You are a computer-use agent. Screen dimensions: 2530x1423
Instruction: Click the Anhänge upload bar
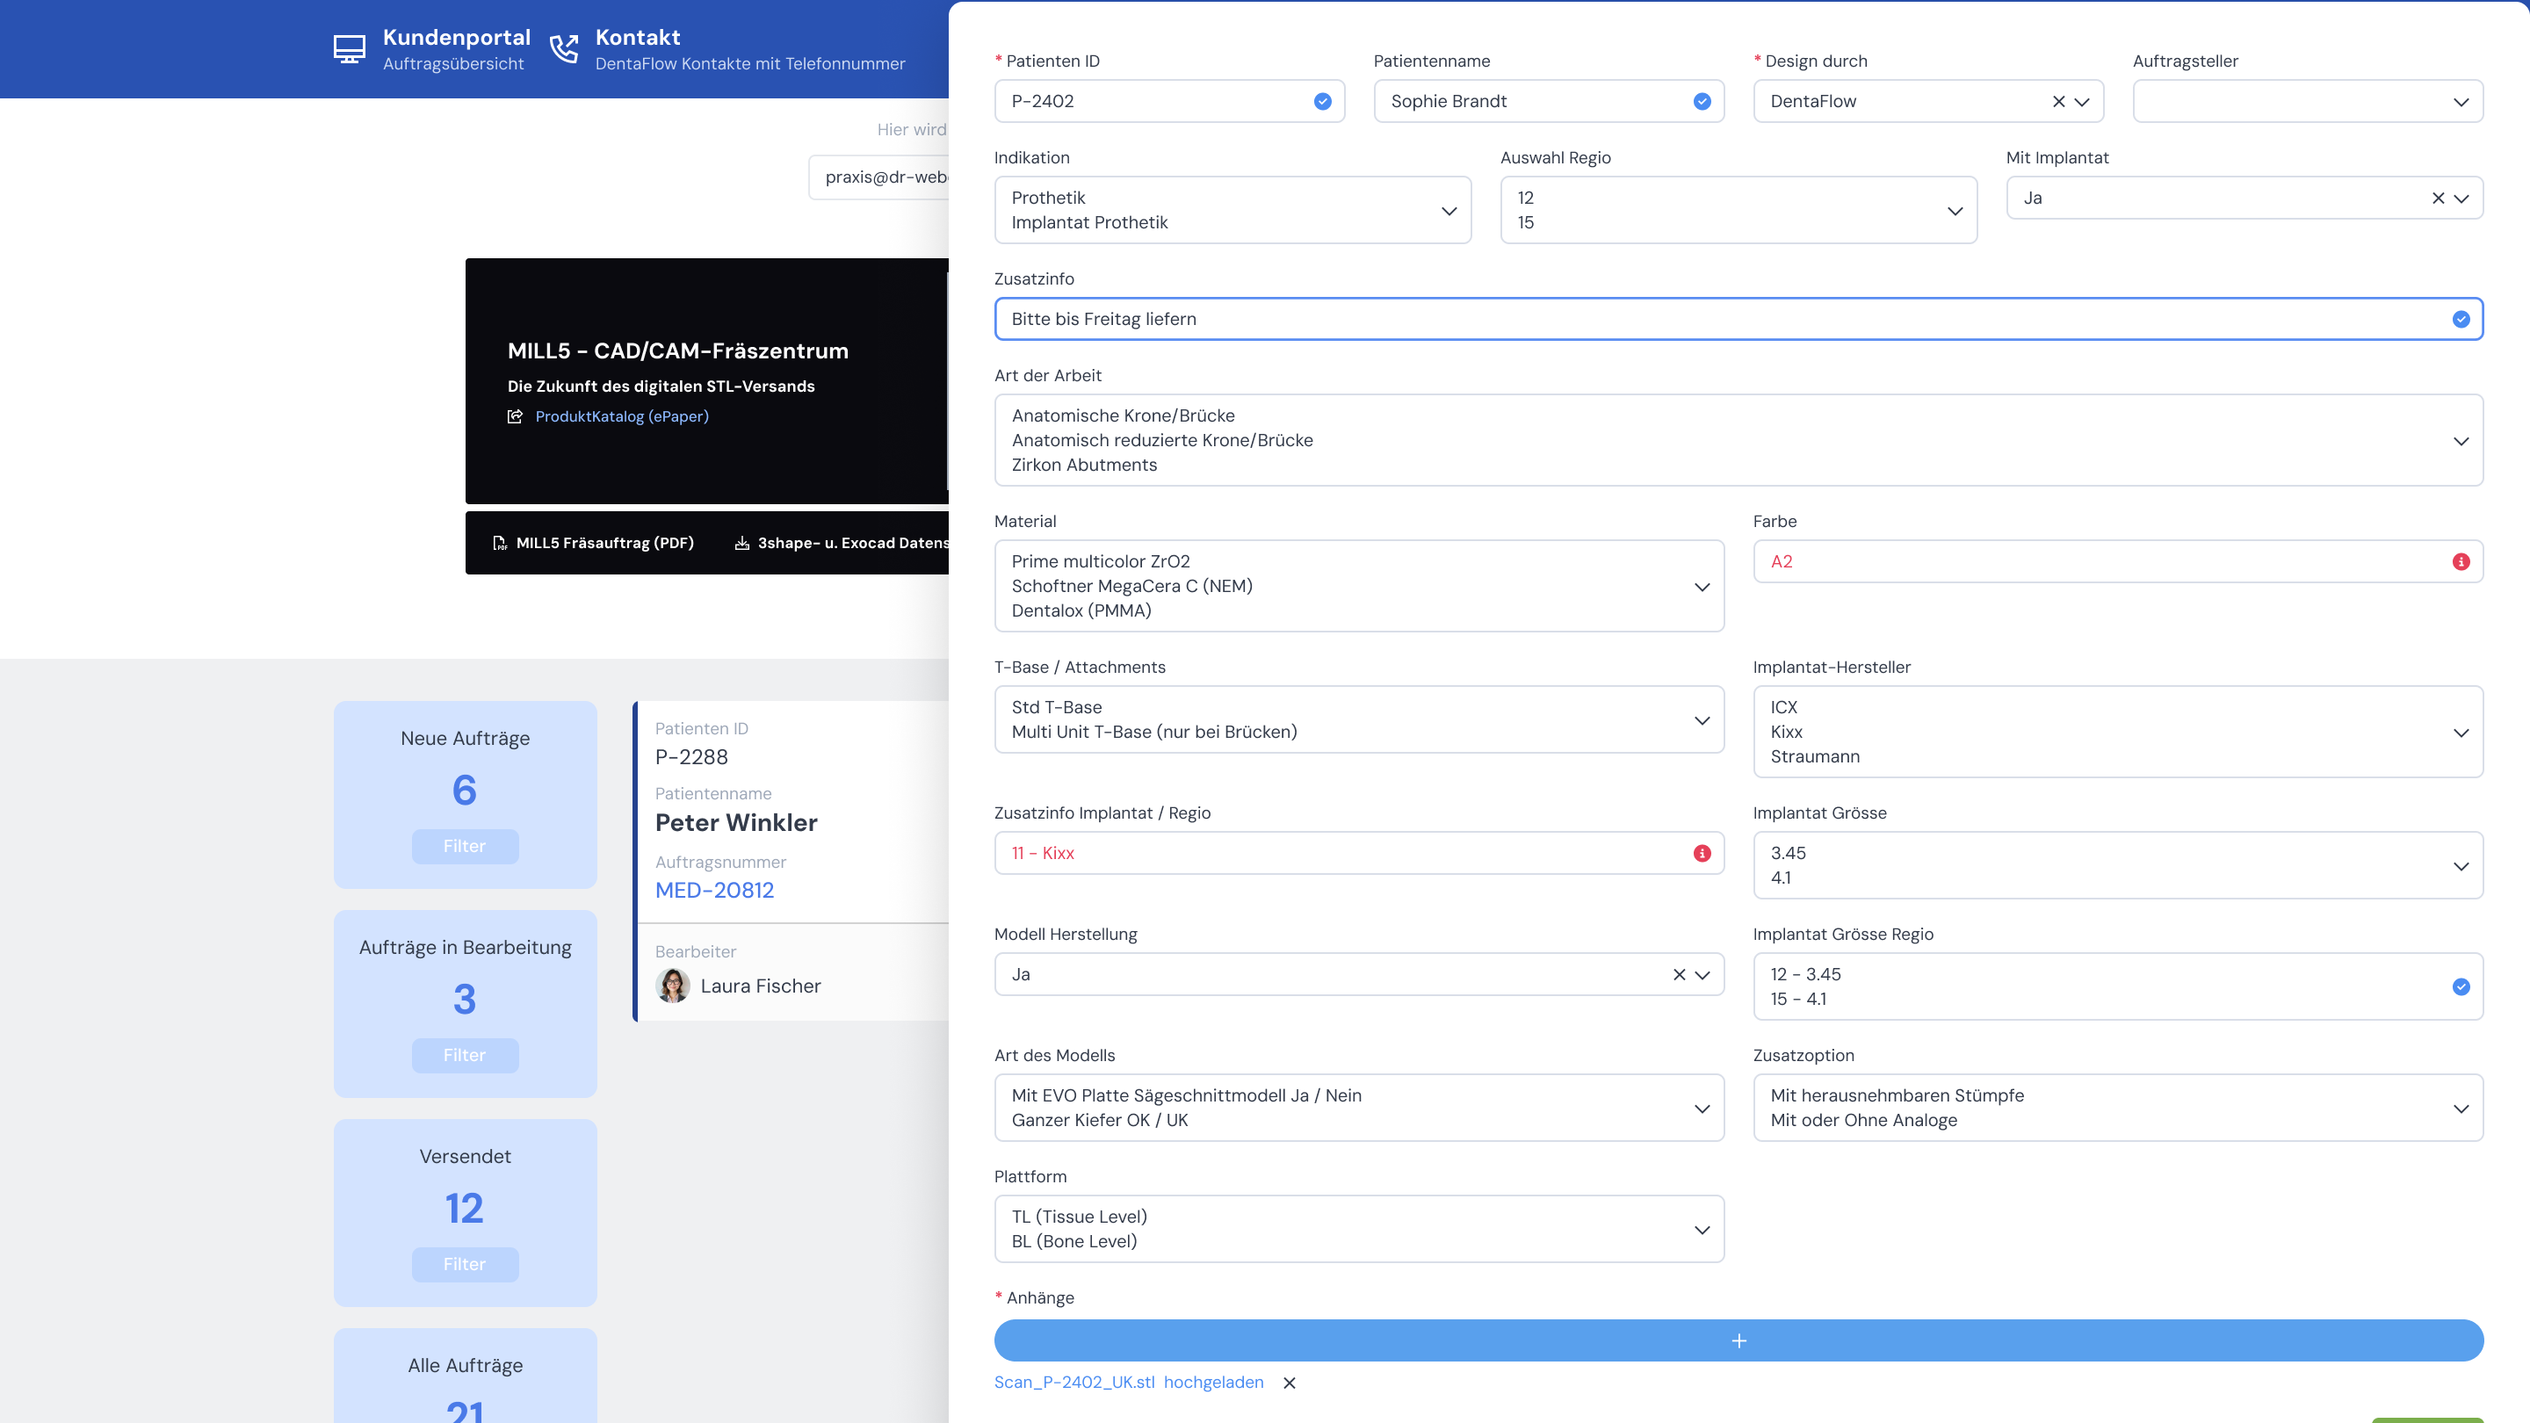pyautogui.click(x=1738, y=1340)
